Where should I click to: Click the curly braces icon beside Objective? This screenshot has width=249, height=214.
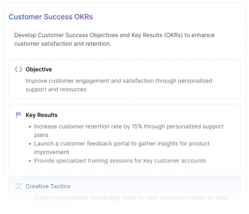click(18, 69)
